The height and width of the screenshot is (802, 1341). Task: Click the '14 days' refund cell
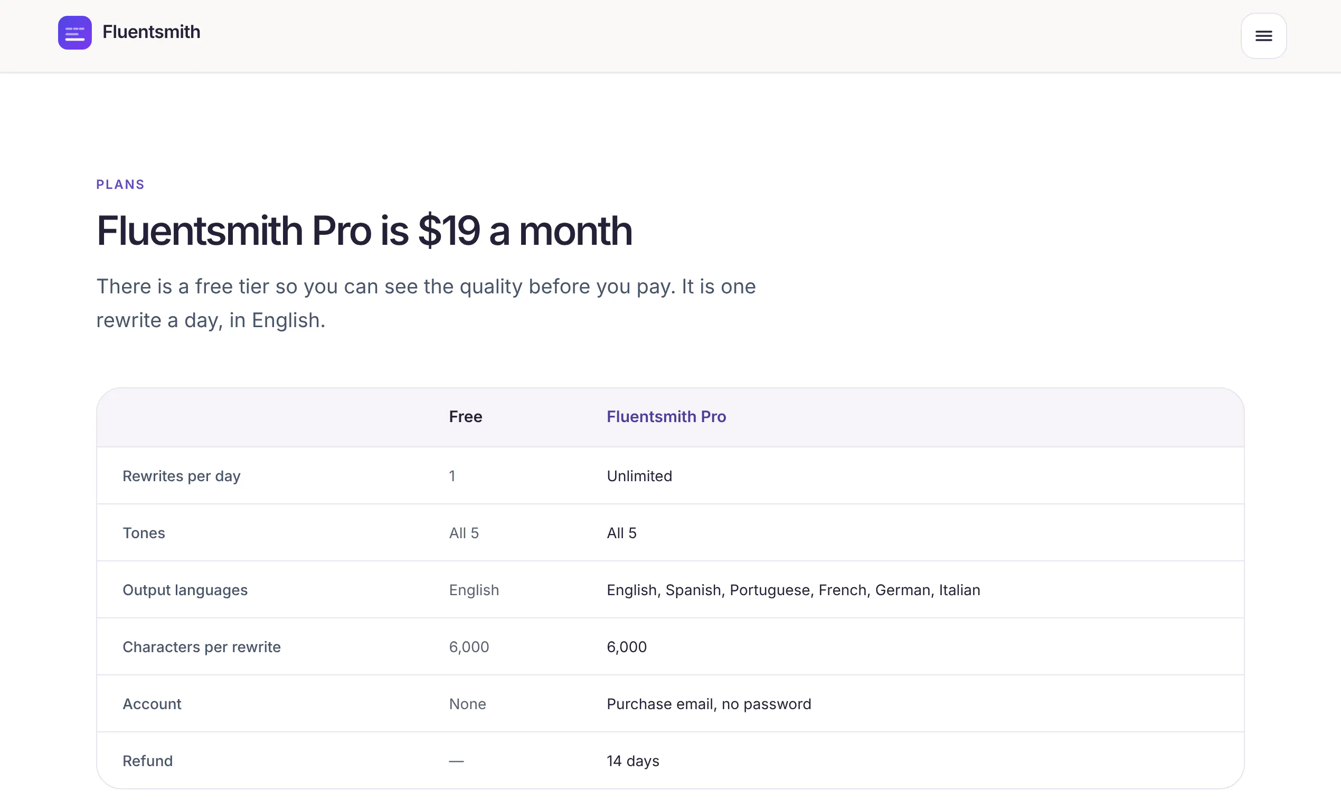coord(632,761)
